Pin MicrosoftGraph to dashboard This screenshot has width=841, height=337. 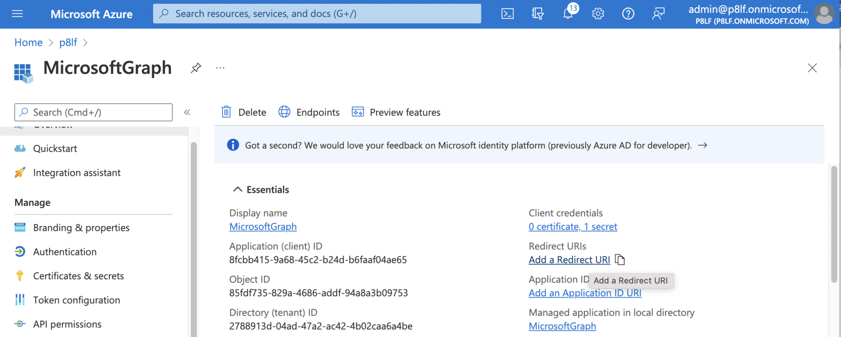(x=196, y=68)
